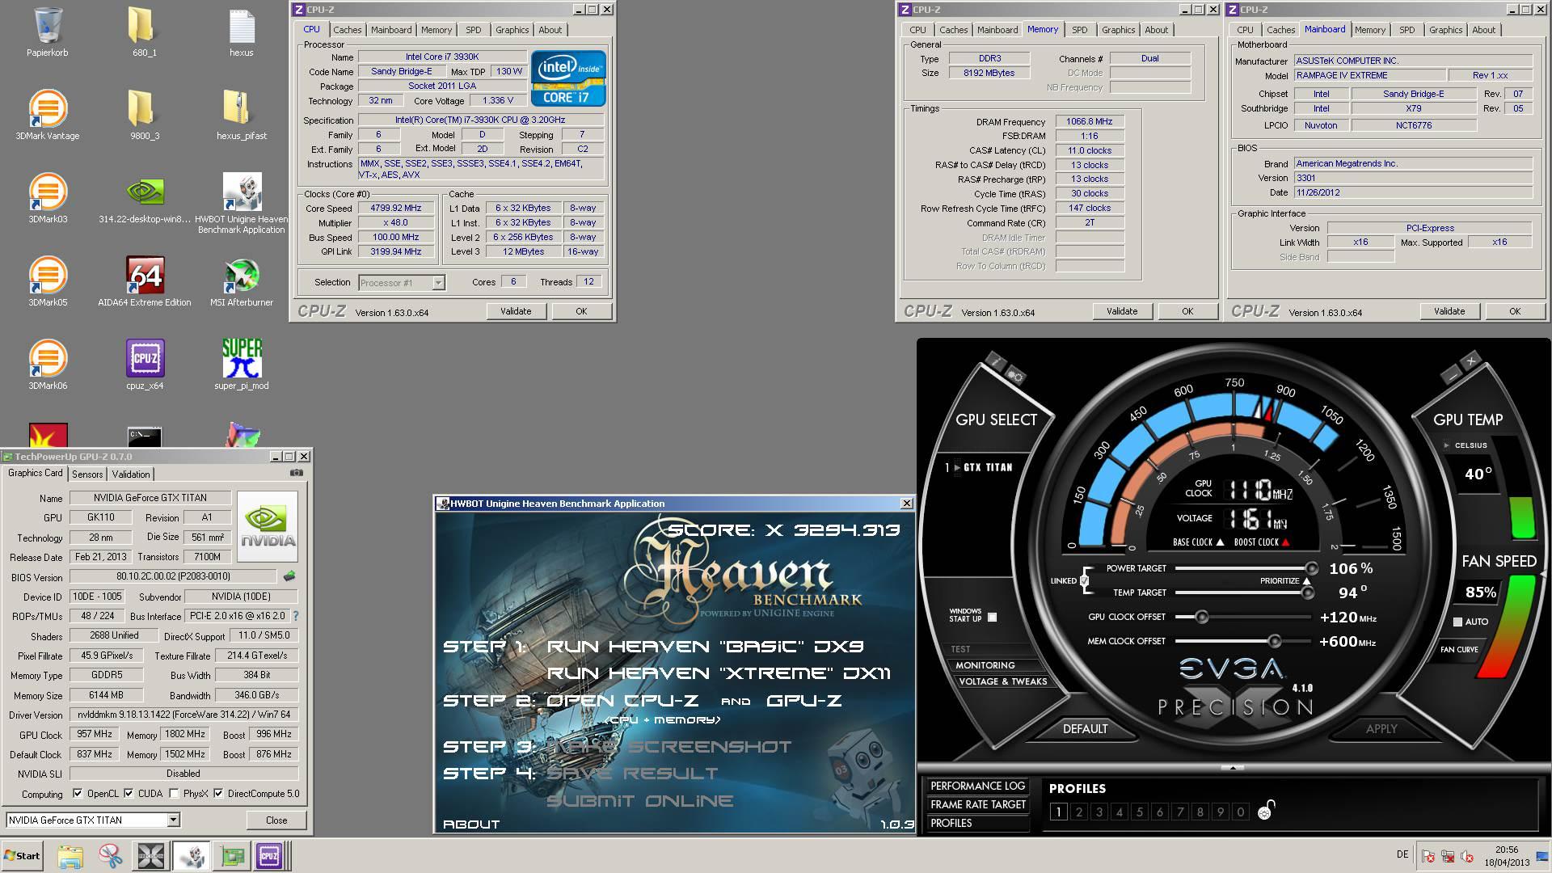Screen dimensions: 1552x873
Task: Toggle the Linked checkbox for power and temp targets
Action: click(1084, 580)
